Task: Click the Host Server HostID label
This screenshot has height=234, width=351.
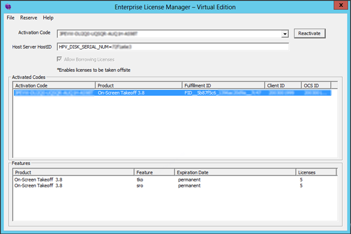Action: click(x=32, y=47)
